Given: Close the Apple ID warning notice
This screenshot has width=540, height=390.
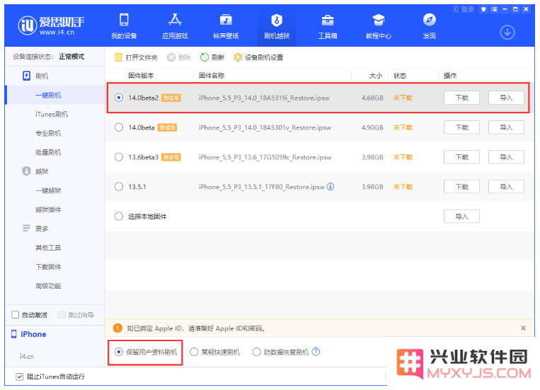Looking at the screenshot, I should coord(523,328).
